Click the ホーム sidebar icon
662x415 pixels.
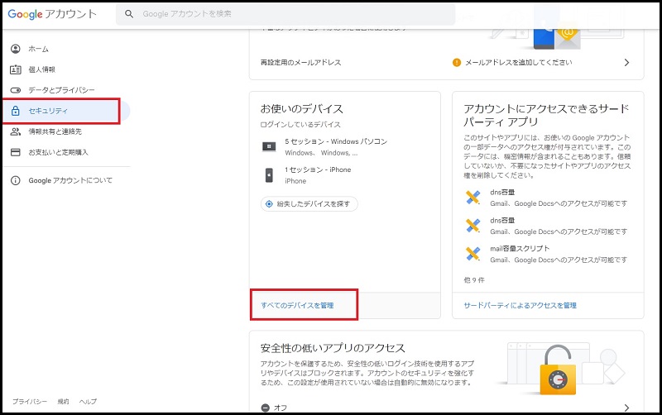point(15,49)
